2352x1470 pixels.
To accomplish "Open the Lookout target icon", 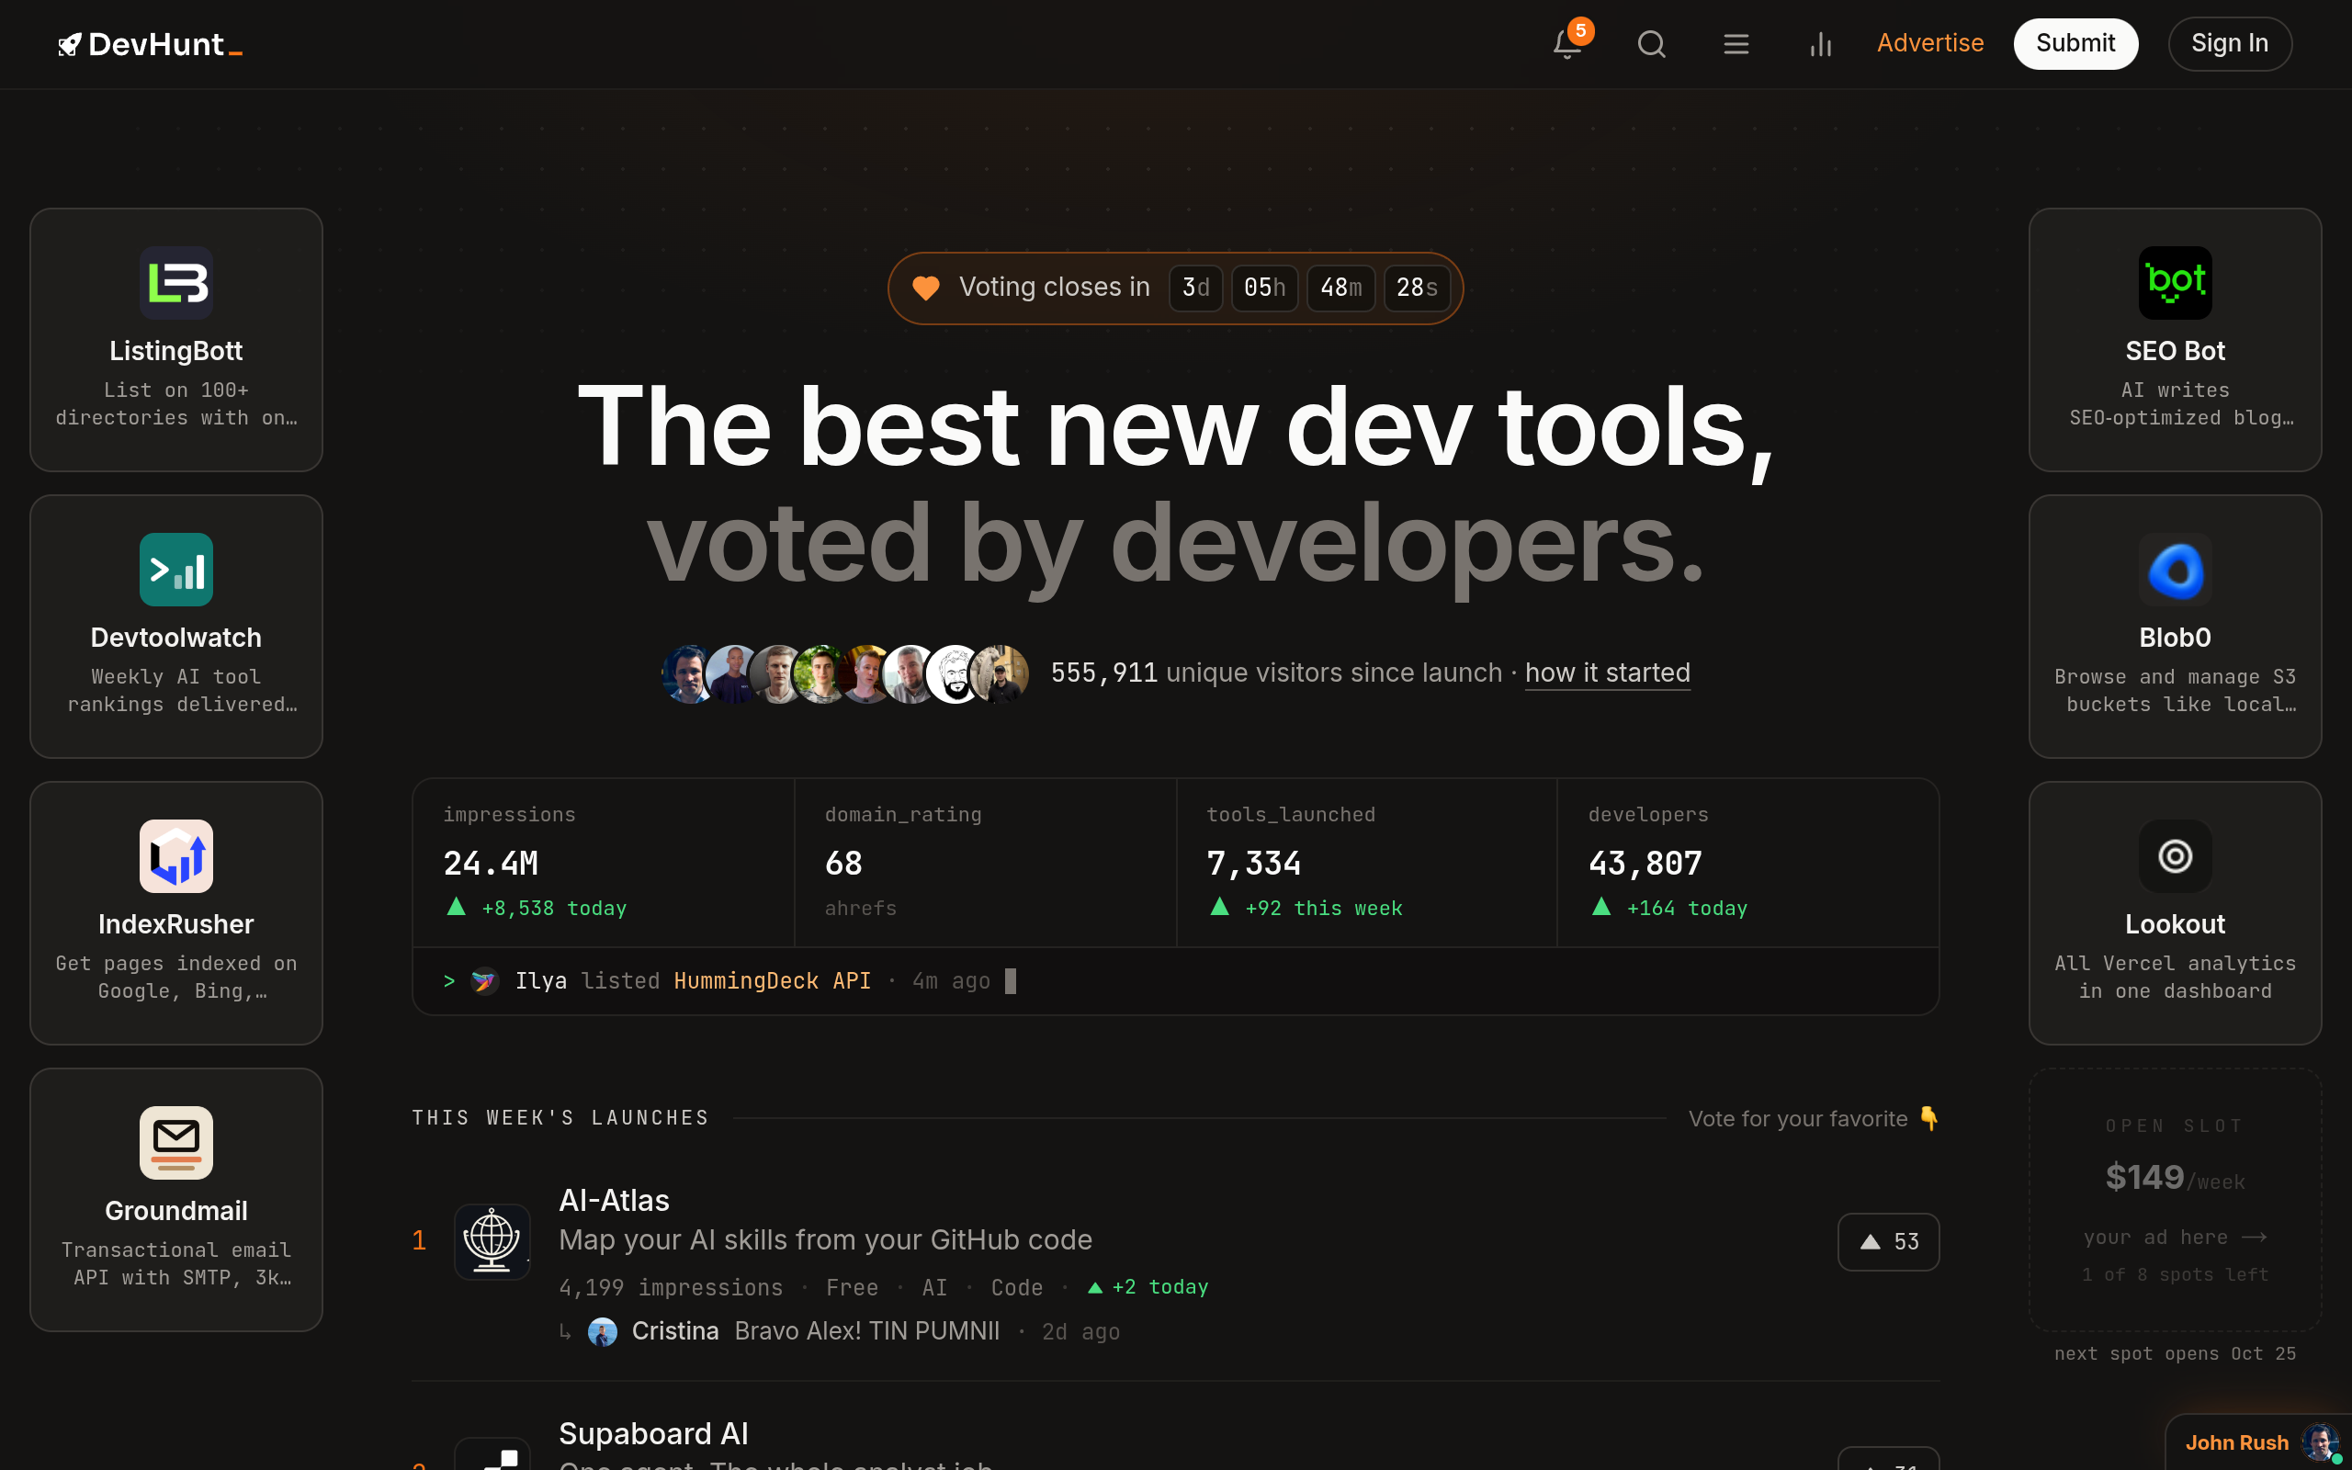I will 2175,856.
